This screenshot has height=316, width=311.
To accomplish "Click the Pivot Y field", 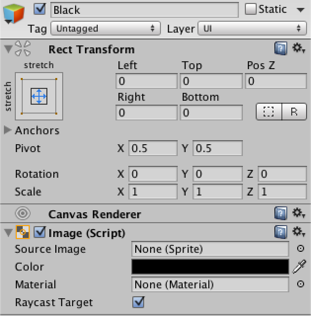I will coord(218,148).
